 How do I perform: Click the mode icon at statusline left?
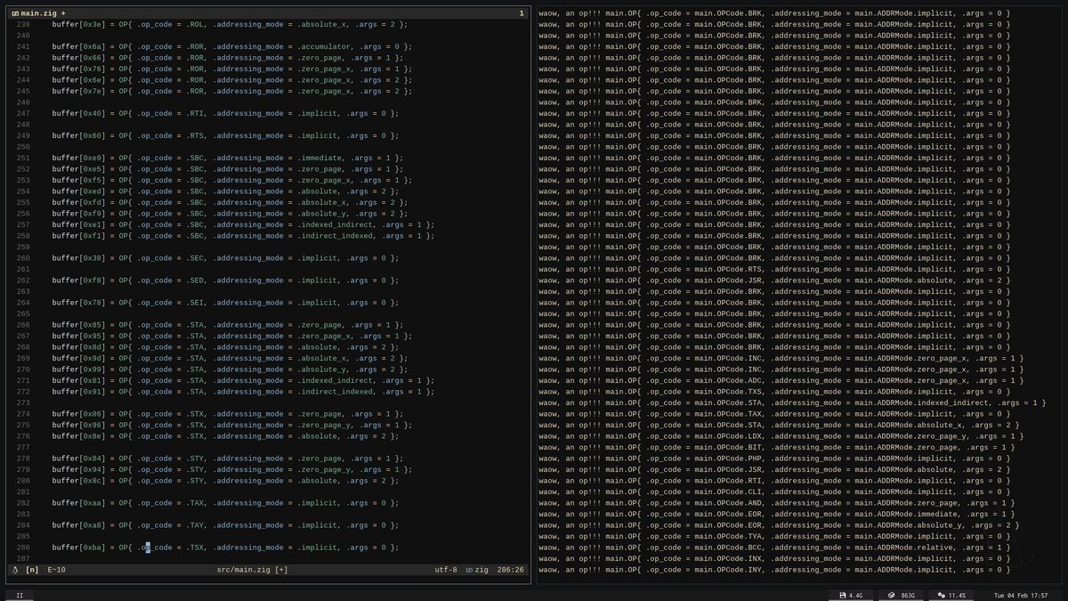click(x=15, y=570)
